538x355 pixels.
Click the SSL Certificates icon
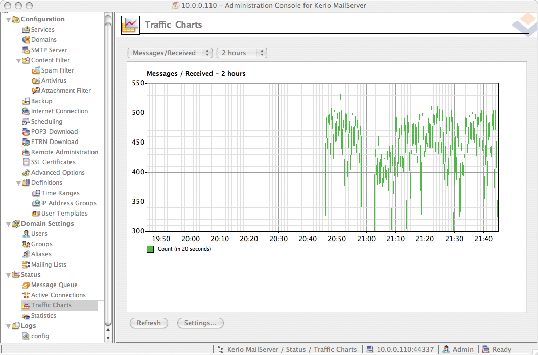[26, 162]
